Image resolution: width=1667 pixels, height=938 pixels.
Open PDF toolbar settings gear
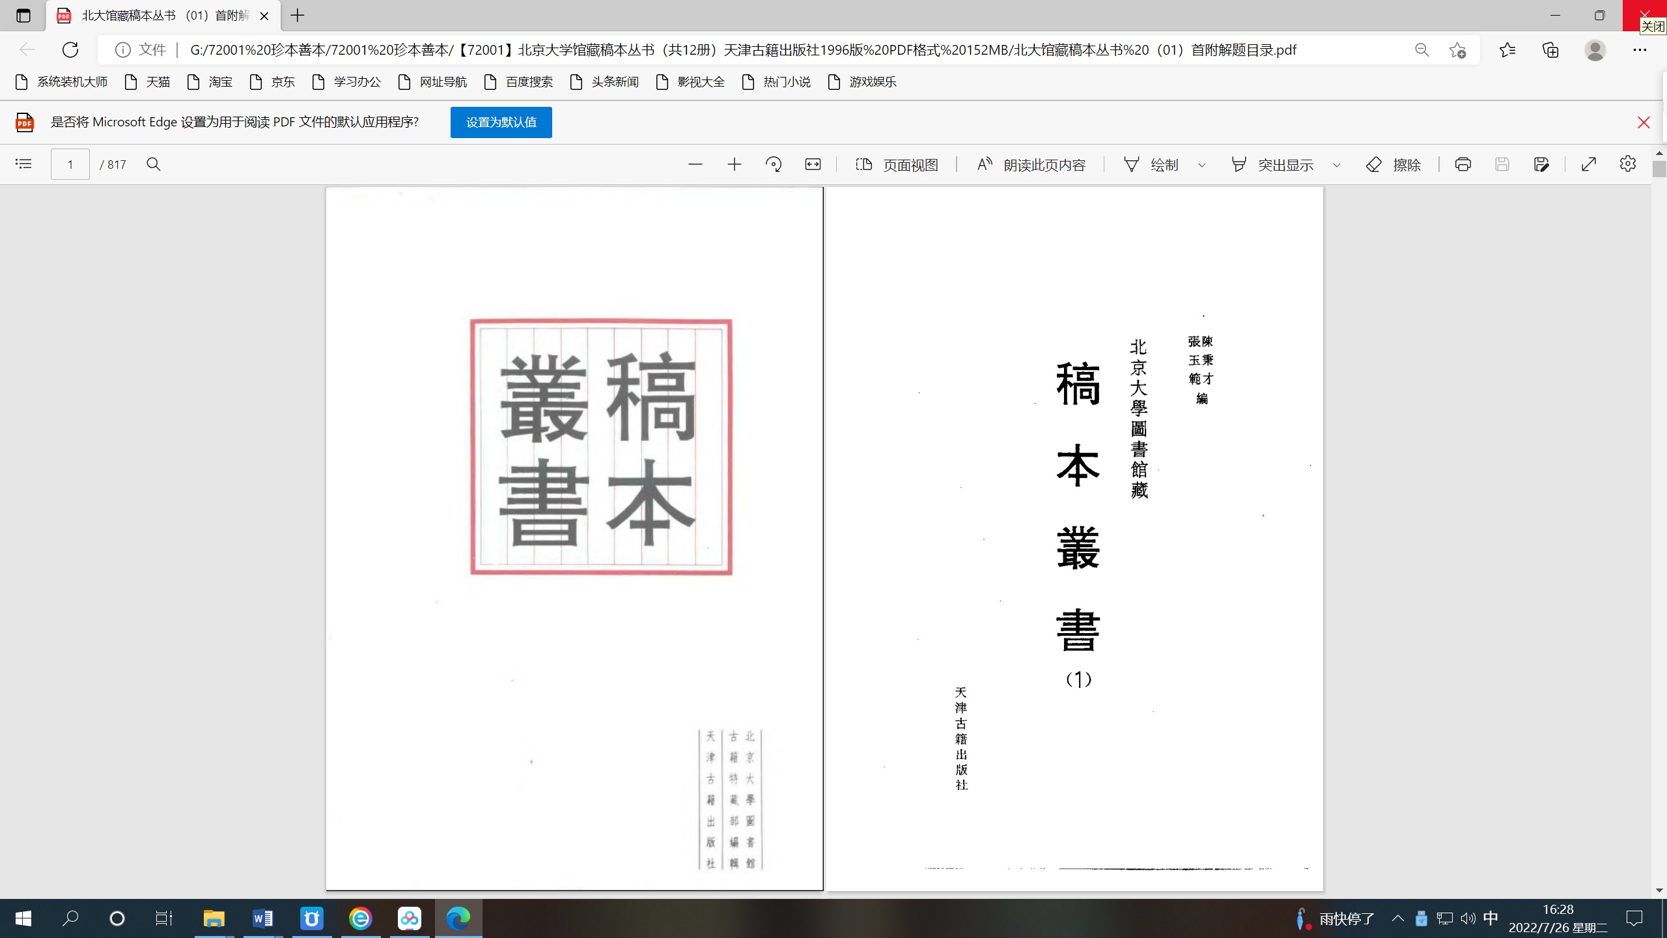click(x=1628, y=164)
